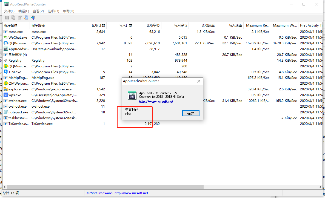Image resolution: width=325 pixels, height=198 pixels.
Task: Select the explorer.exe folder icon
Action: click(5, 89)
